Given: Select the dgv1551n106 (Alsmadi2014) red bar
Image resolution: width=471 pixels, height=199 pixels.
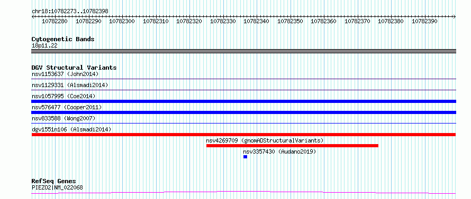Looking at the screenshot, I should (x=243, y=135).
